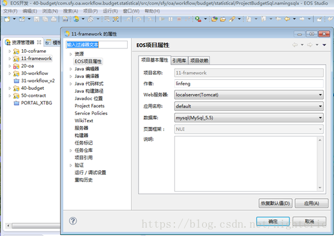Click the 确定 button
The width and height of the screenshot is (334, 236).
click(273, 222)
